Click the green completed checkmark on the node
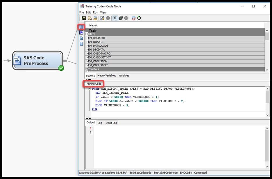 pyautogui.click(x=61, y=68)
